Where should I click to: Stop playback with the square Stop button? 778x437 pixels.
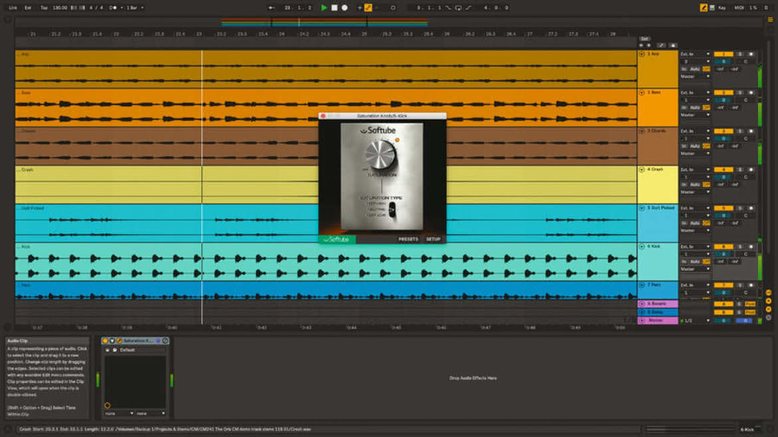(x=334, y=7)
